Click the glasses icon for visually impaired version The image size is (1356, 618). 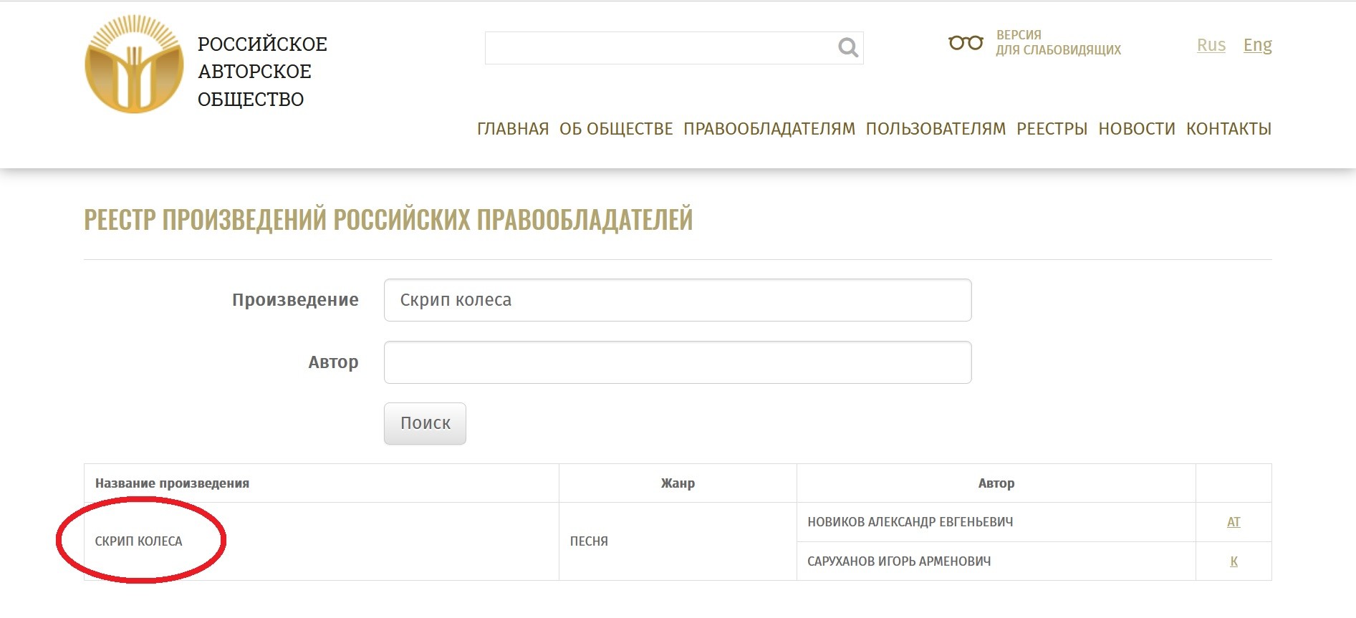coord(966,43)
